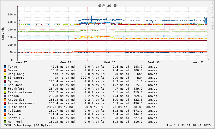Click the Seattle 2 legend color swatch
Image resolution: width=215 pixels, height=129 pixels.
(5, 118)
